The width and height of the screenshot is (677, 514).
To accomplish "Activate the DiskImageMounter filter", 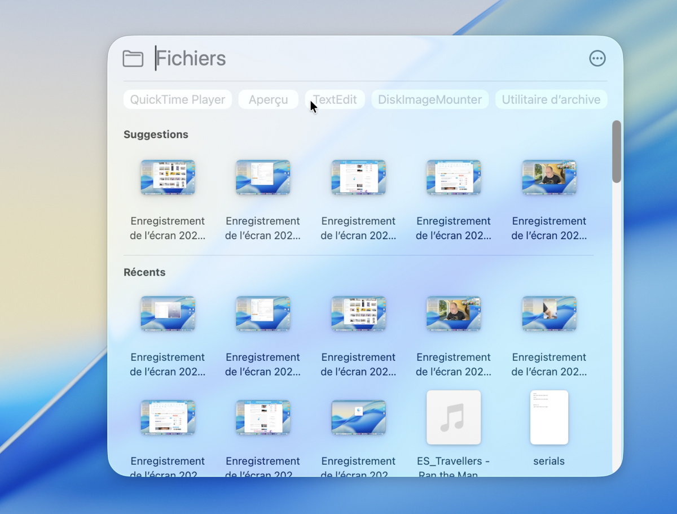I will coord(430,99).
